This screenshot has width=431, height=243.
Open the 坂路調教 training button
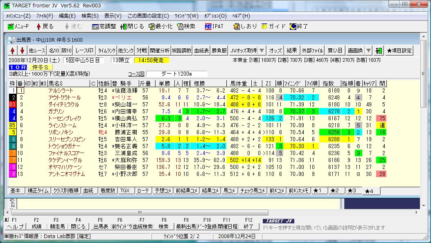click(x=182, y=50)
